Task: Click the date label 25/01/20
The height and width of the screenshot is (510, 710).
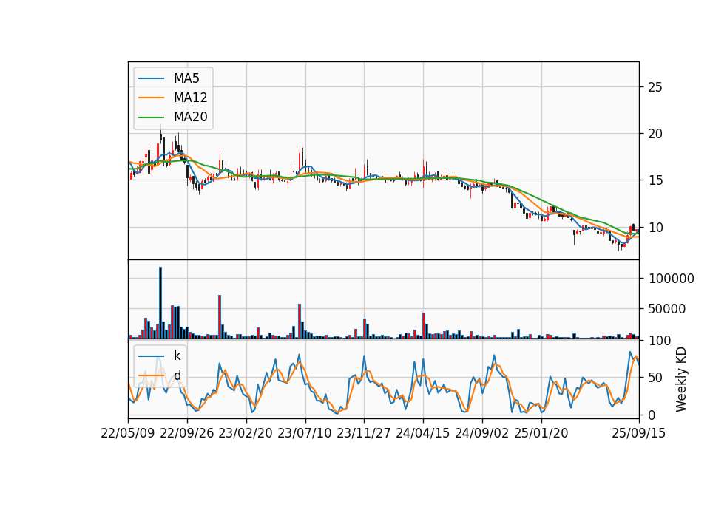Action: coord(541,433)
